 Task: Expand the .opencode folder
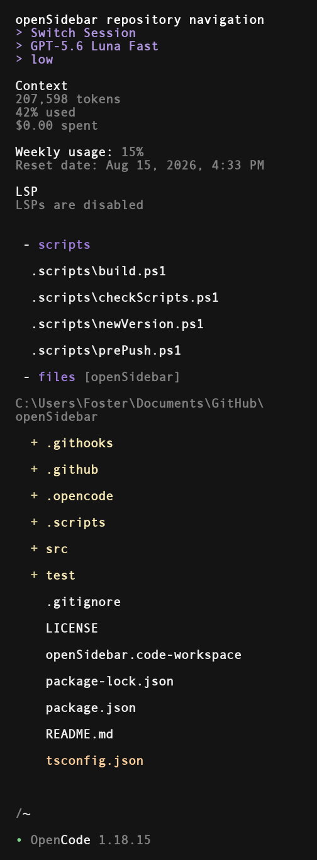point(72,496)
